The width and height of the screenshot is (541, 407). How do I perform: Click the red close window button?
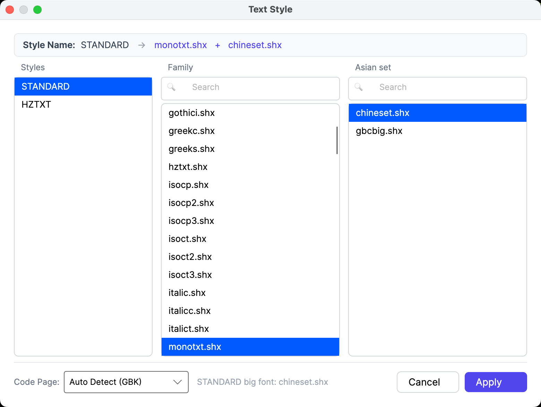[x=10, y=10]
